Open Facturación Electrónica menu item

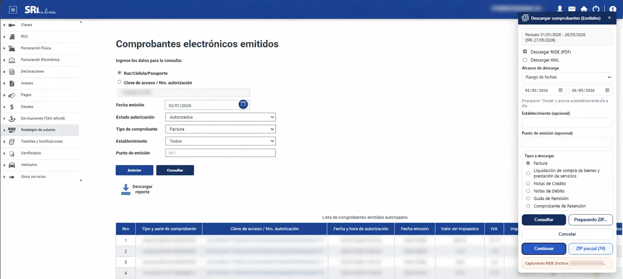(40, 60)
